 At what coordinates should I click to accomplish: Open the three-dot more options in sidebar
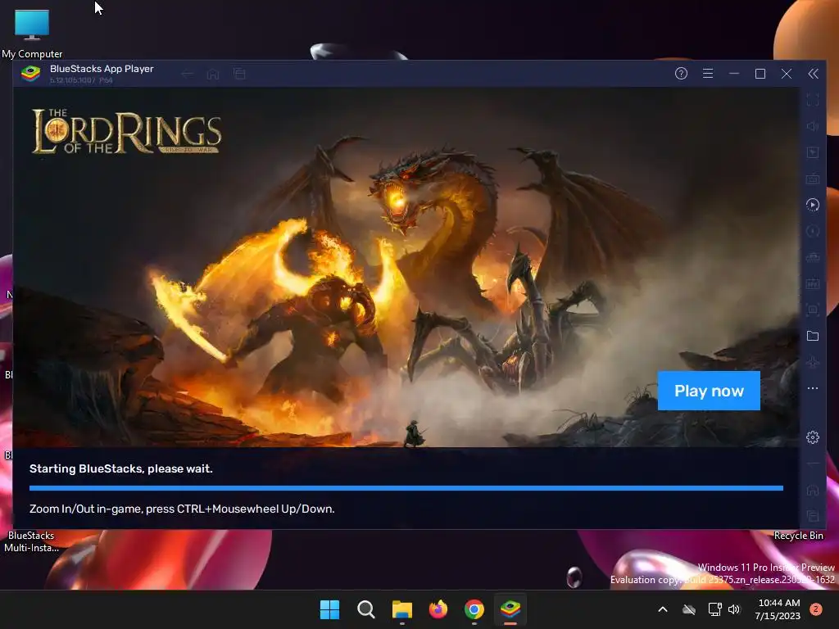click(x=812, y=388)
